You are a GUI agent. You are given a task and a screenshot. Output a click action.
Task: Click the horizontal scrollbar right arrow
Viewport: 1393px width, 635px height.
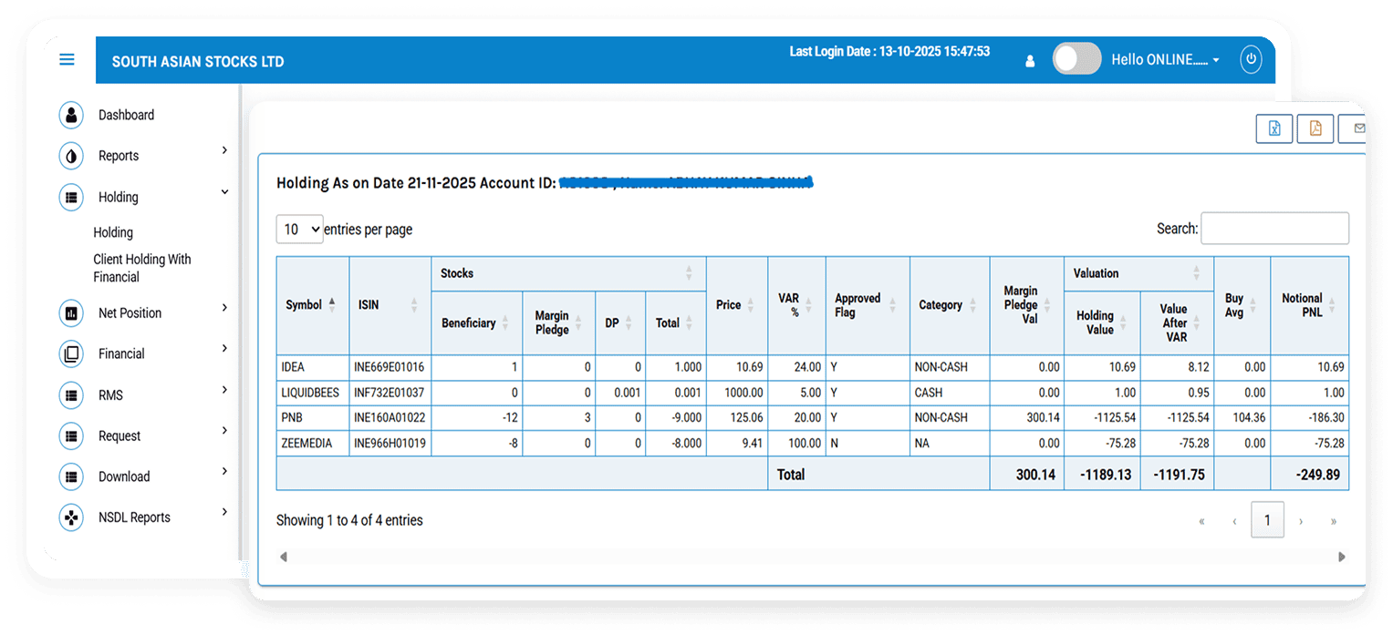click(1341, 557)
